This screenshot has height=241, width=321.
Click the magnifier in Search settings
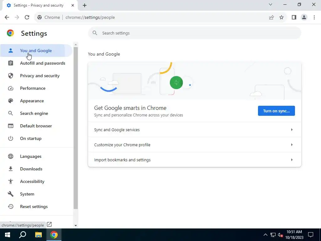95,33
